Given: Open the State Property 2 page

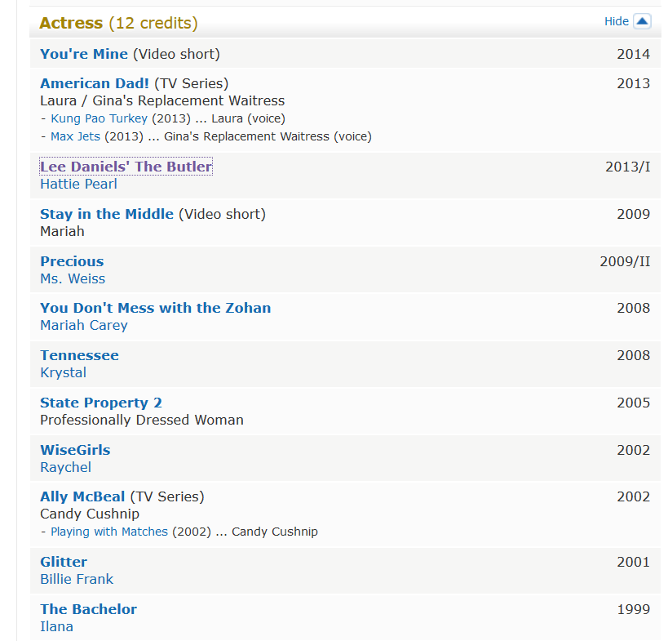Looking at the screenshot, I should [101, 403].
